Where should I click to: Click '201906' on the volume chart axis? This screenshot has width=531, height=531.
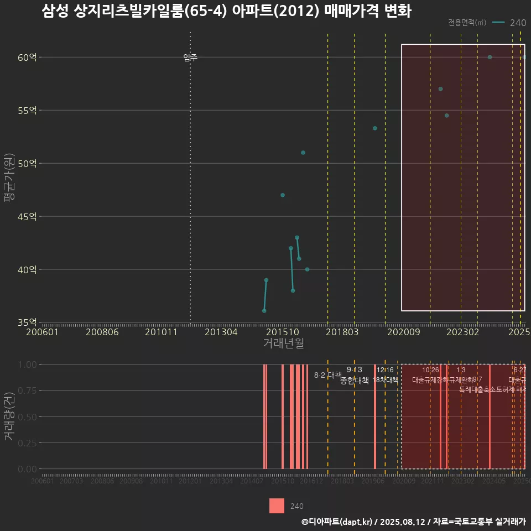coord(373,481)
